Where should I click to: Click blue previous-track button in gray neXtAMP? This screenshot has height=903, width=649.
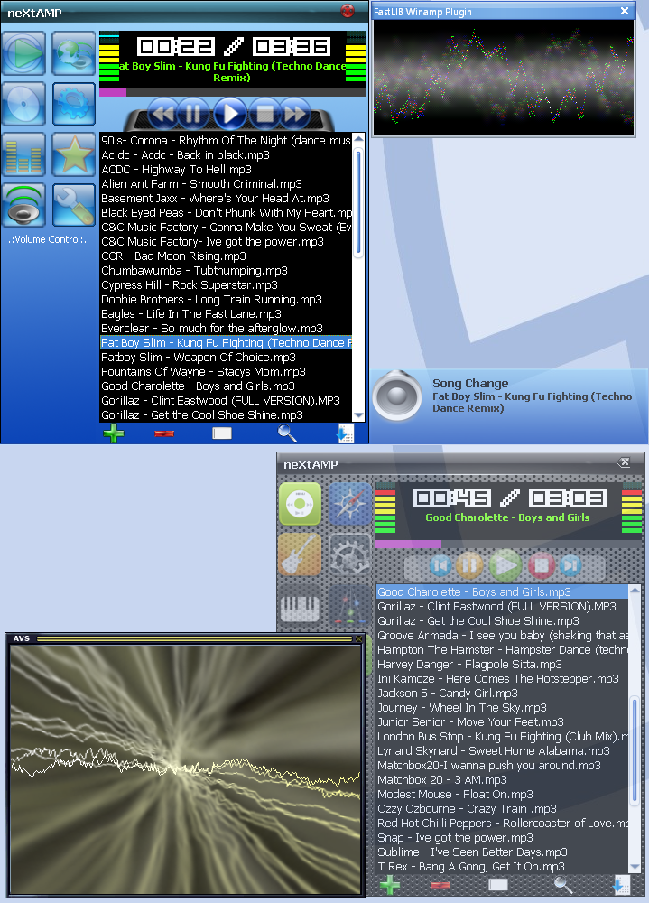pos(440,565)
